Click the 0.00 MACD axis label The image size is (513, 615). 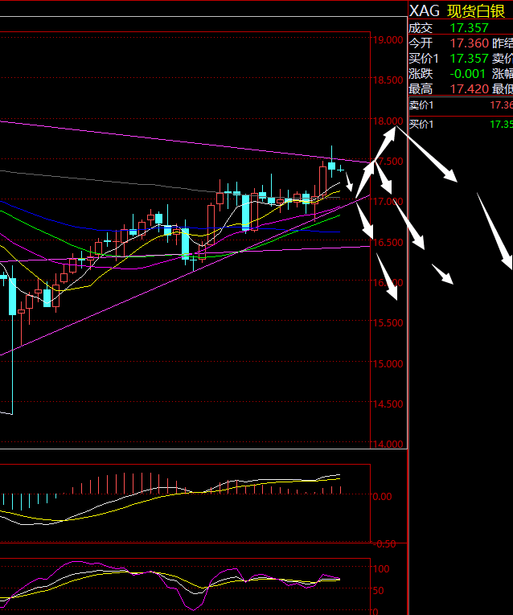click(x=382, y=497)
